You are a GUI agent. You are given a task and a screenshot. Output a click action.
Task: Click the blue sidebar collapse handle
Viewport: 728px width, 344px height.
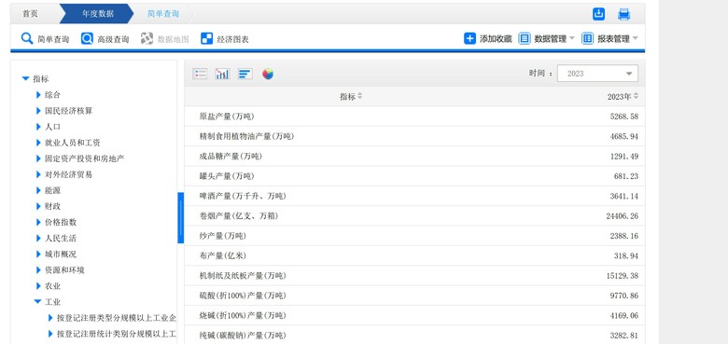tap(181, 218)
